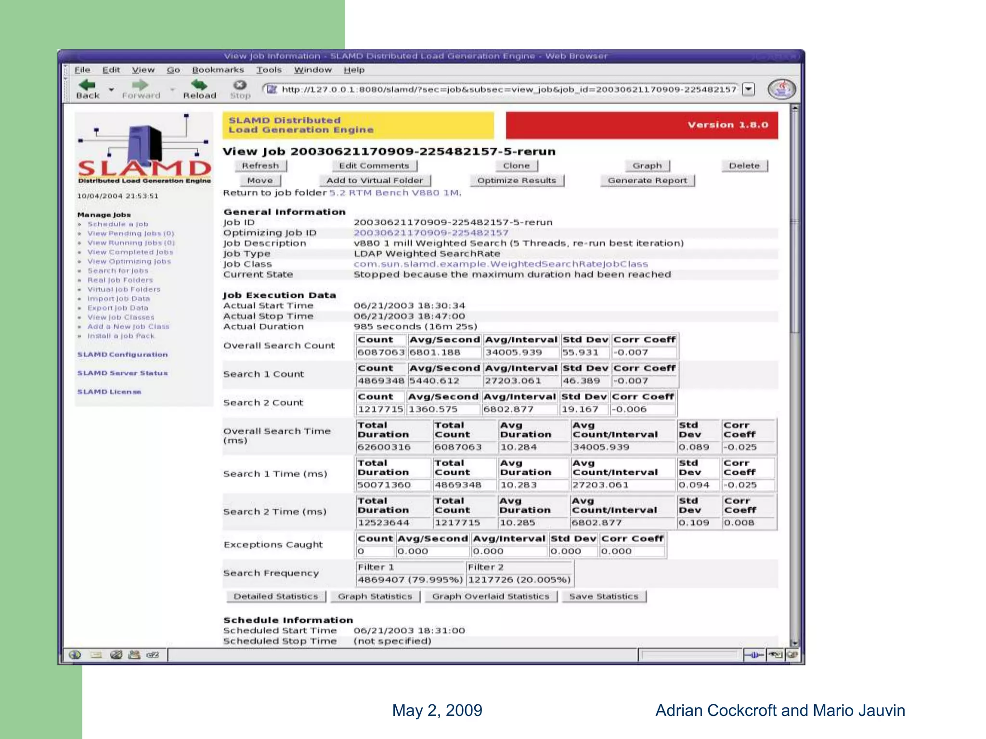Open Virtual Job Folders link

tap(124, 290)
